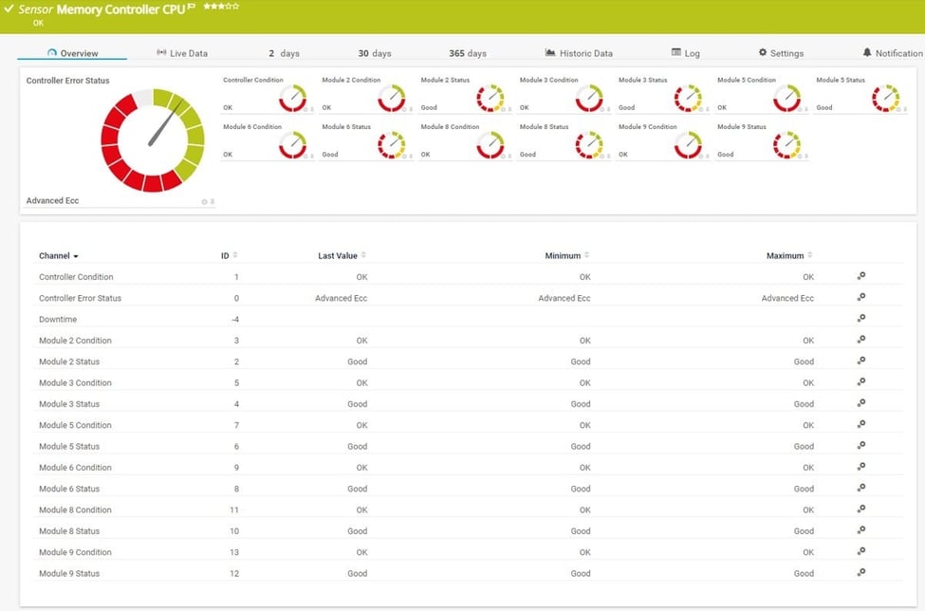Click the Historic Data chart icon
This screenshot has height=611, width=925.
click(550, 53)
